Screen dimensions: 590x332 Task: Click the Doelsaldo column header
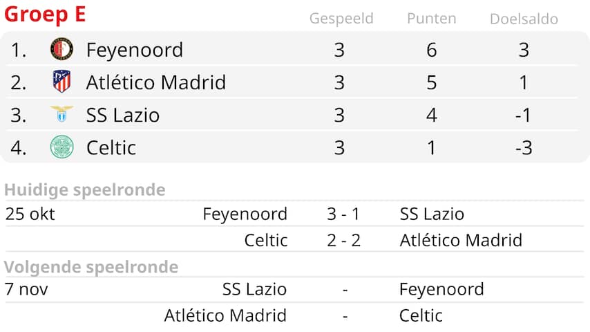(x=524, y=19)
